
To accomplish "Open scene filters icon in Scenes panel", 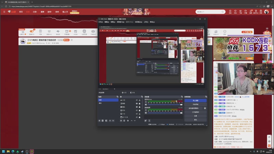I will [x=106, y=121].
